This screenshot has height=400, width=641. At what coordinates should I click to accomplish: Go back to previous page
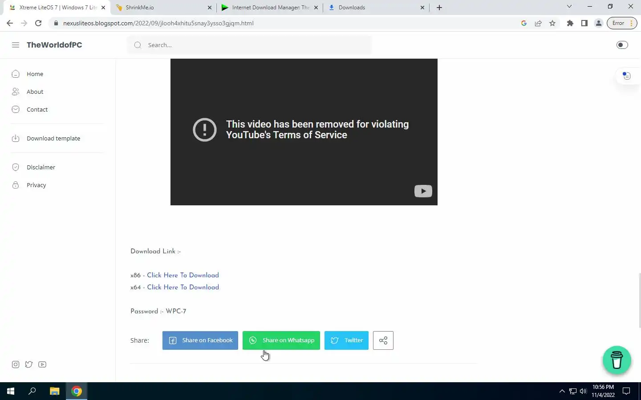click(x=10, y=23)
